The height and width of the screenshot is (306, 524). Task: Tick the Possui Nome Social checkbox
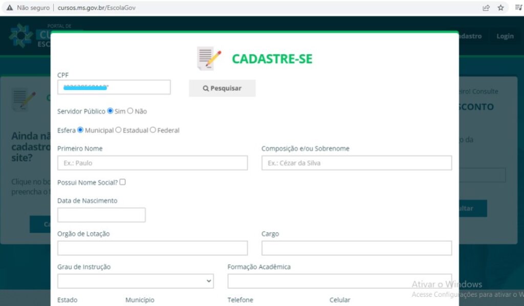pyautogui.click(x=123, y=182)
